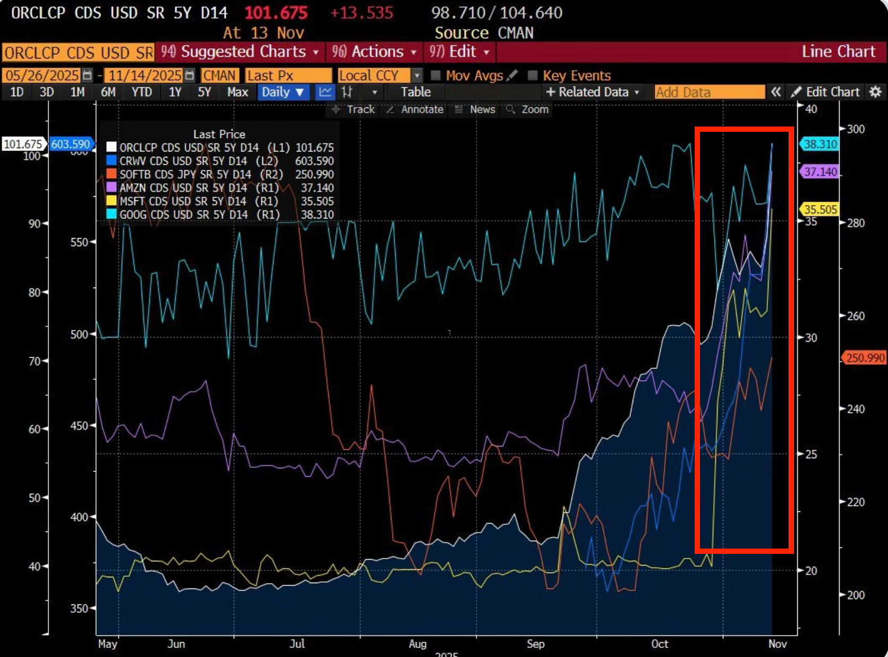Select the YTD time range
The image size is (888, 657).
pyautogui.click(x=142, y=92)
